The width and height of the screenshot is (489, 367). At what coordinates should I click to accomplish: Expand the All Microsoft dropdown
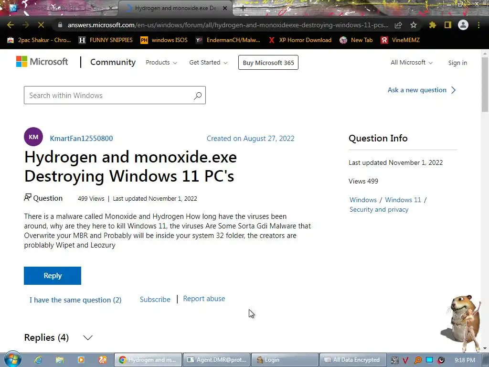click(412, 63)
